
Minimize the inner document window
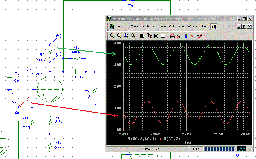click(x=239, y=26)
